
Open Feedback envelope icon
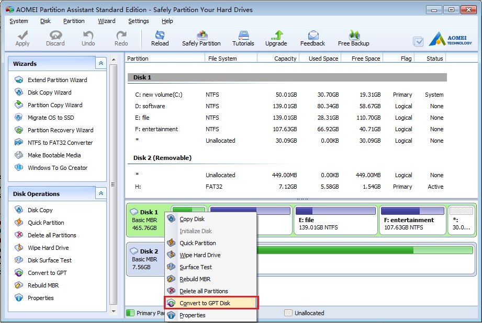pos(313,35)
